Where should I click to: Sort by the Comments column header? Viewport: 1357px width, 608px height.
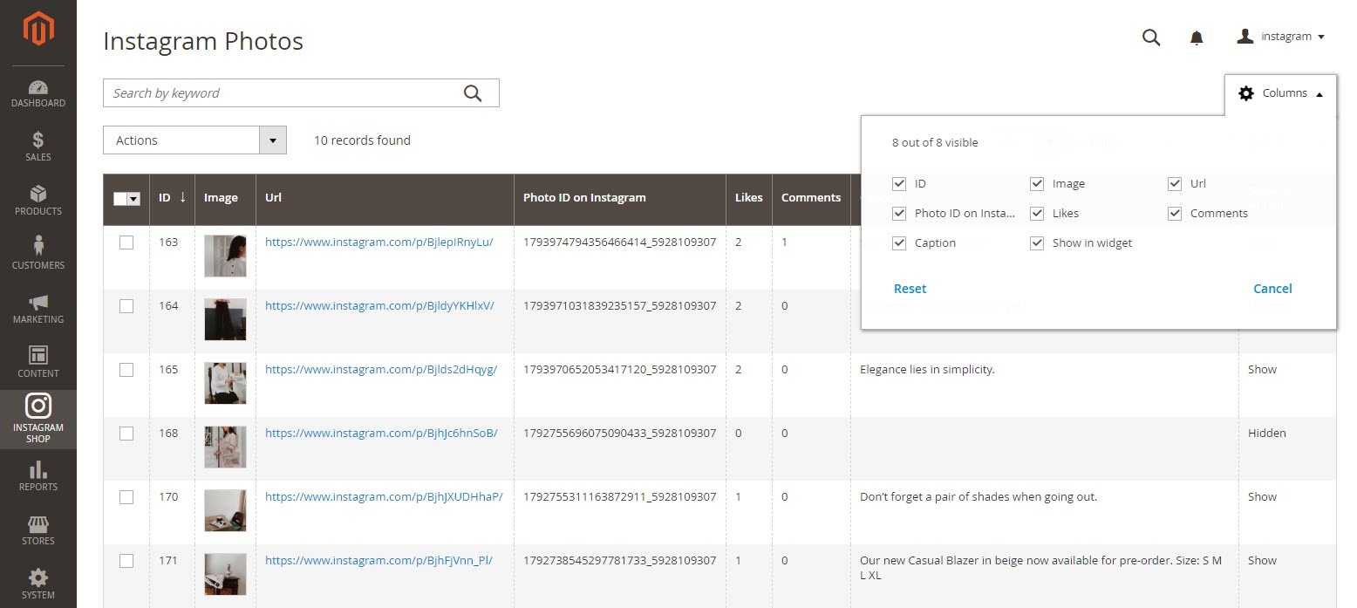[x=811, y=199]
